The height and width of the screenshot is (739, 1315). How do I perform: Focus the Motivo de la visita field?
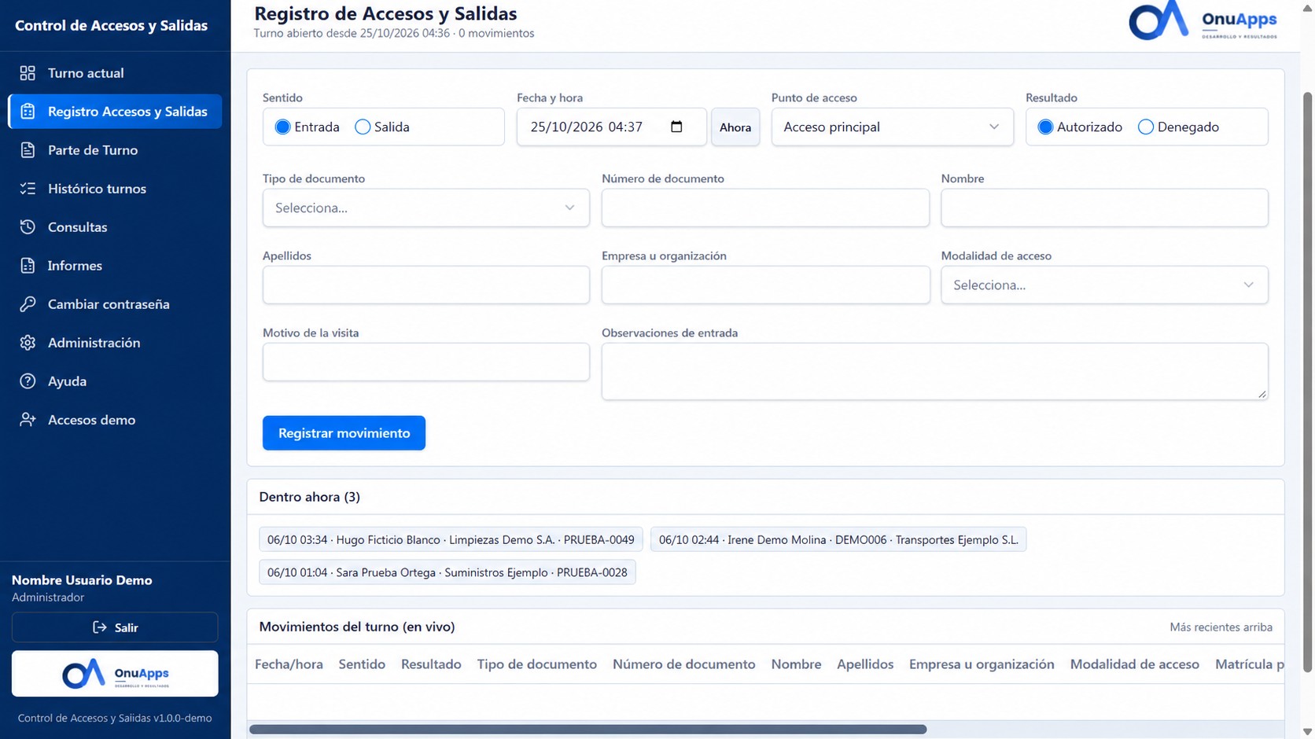(x=425, y=362)
